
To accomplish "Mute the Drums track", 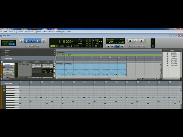I will click(13, 67).
